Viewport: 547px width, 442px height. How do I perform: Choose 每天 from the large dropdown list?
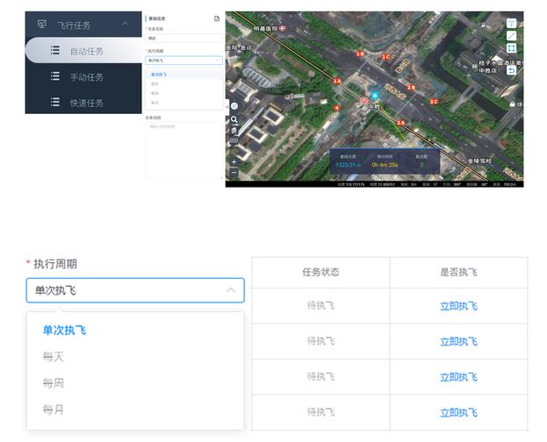tap(54, 357)
